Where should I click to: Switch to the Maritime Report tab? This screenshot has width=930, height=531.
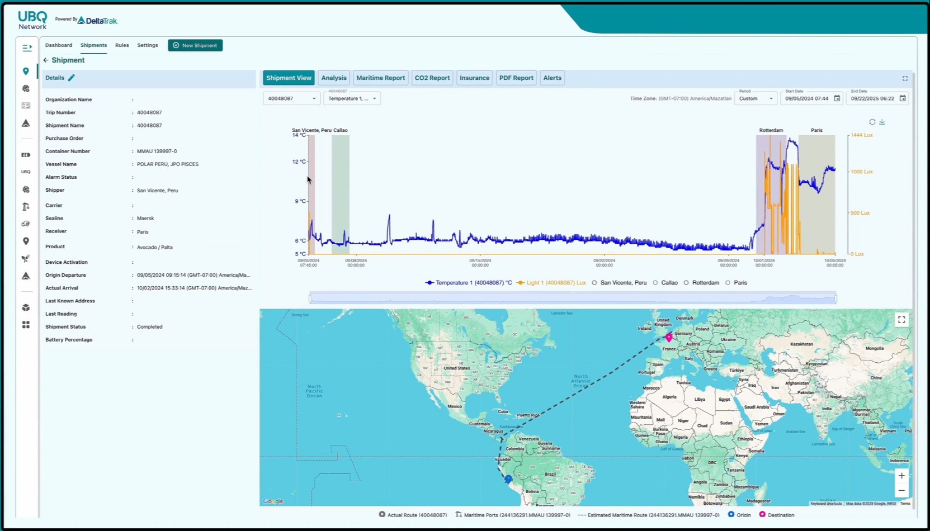pyautogui.click(x=380, y=78)
